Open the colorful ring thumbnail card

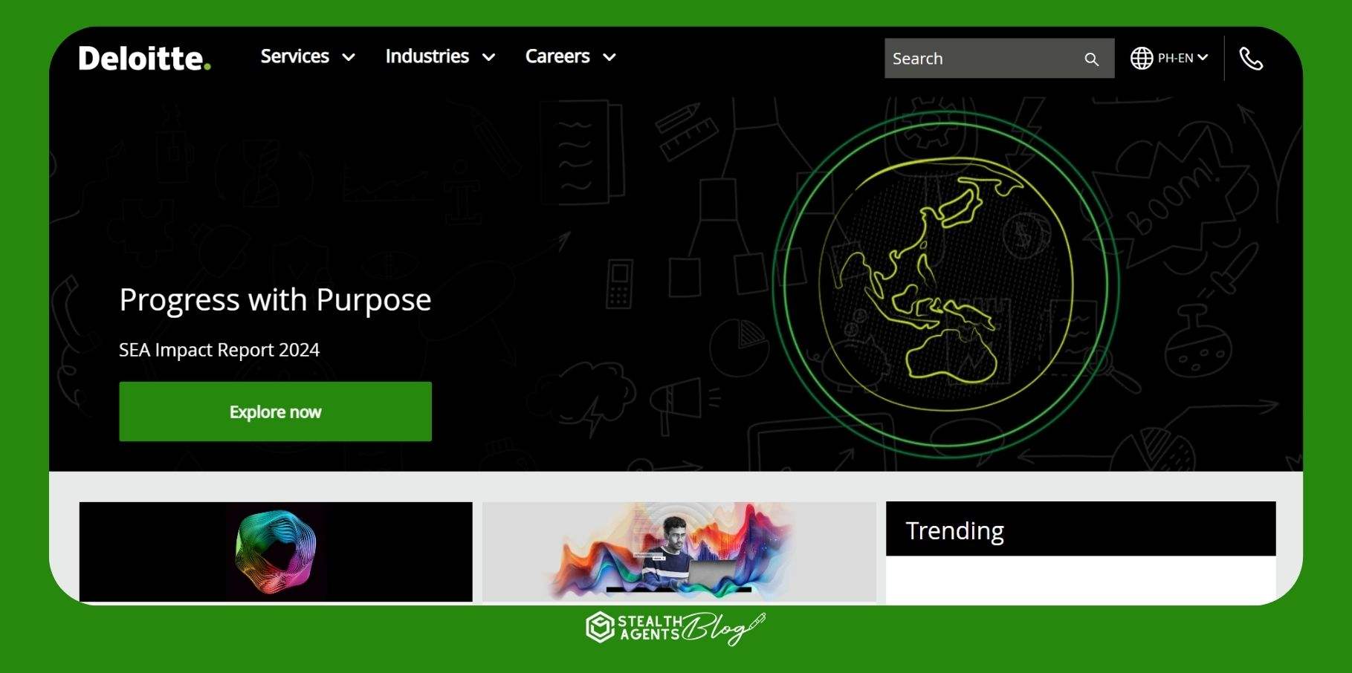pyautogui.click(x=276, y=551)
